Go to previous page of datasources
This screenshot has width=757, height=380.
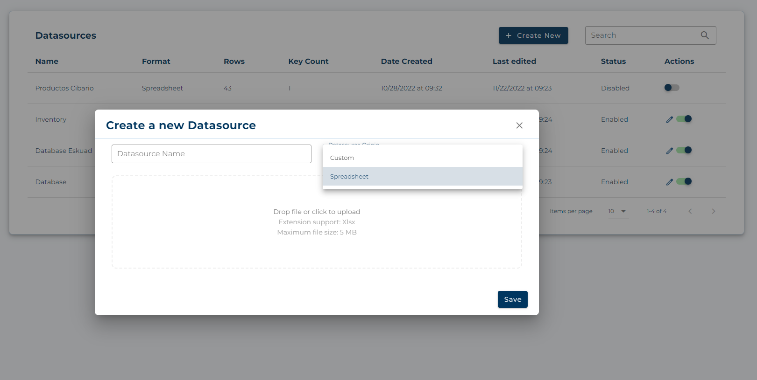[x=690, y=211]
